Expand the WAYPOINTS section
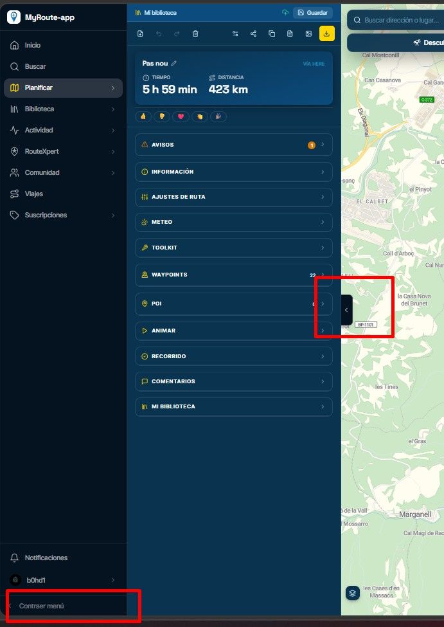 coord(234,275)
